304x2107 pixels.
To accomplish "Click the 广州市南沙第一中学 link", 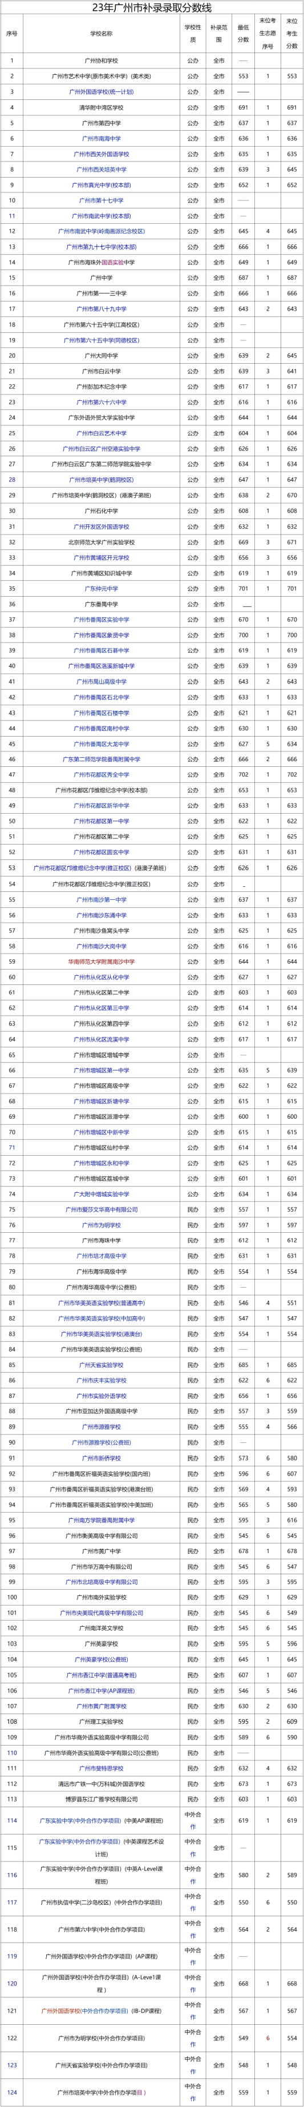I will click(x=102, y=900).
